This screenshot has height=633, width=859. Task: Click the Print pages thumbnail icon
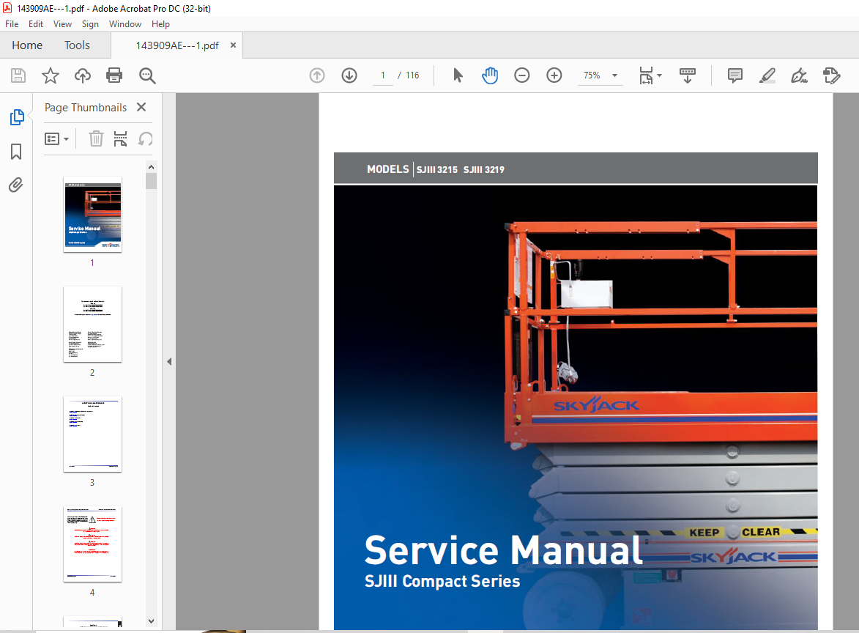(121, 138)
